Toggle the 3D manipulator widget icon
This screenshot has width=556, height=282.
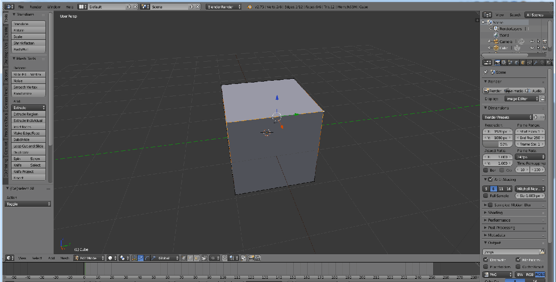(x=134, y=258)
